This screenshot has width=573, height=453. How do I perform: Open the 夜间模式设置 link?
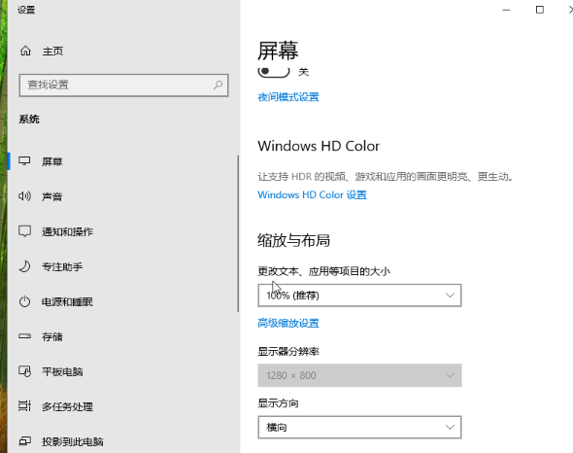click(288, 97)
